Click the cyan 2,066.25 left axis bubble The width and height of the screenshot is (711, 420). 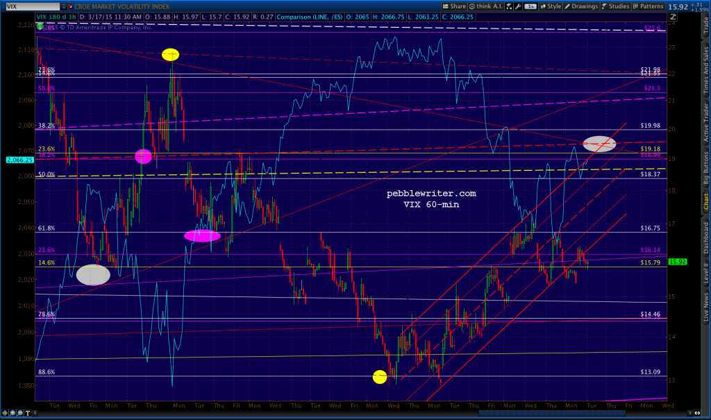pos(20,160)
